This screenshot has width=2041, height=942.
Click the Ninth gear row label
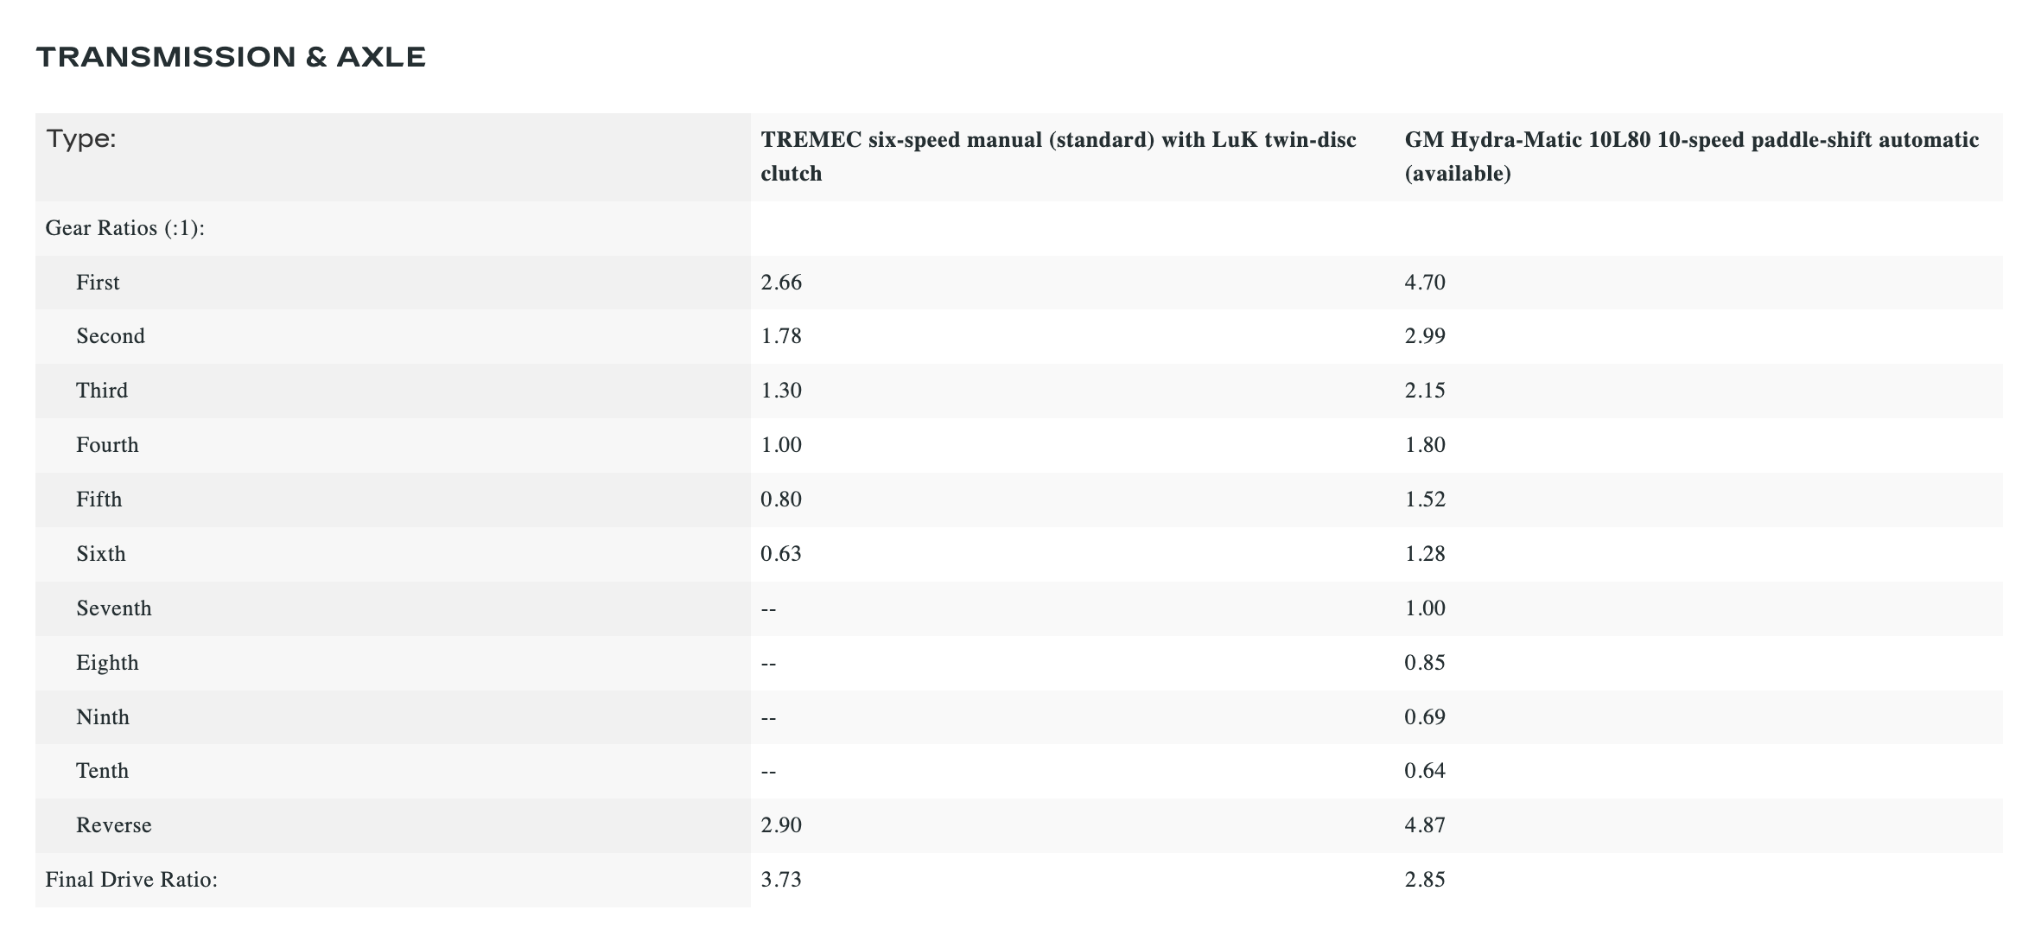point(103,717)
